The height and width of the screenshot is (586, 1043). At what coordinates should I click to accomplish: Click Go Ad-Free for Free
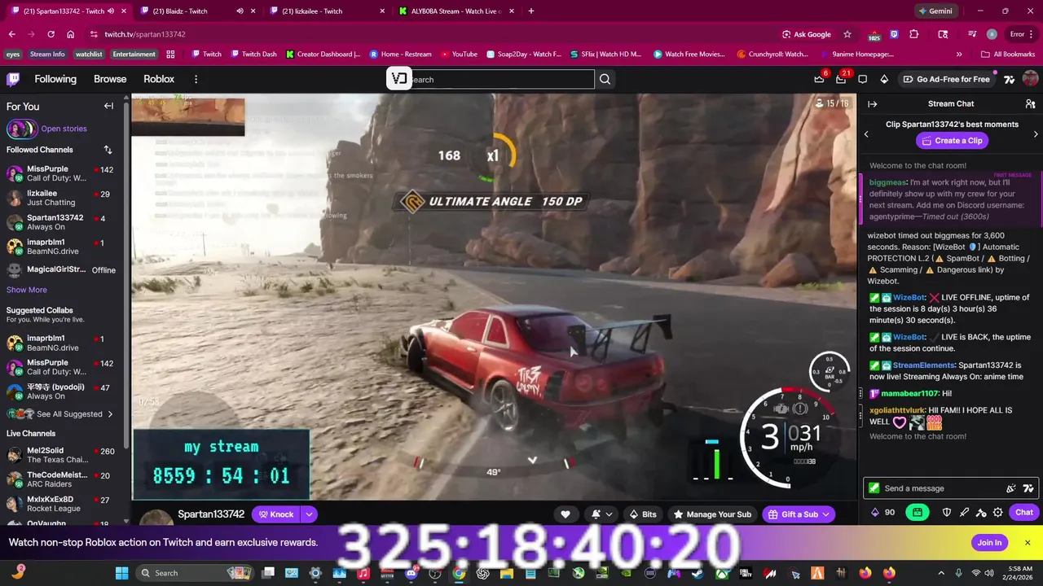coord(945,79)
